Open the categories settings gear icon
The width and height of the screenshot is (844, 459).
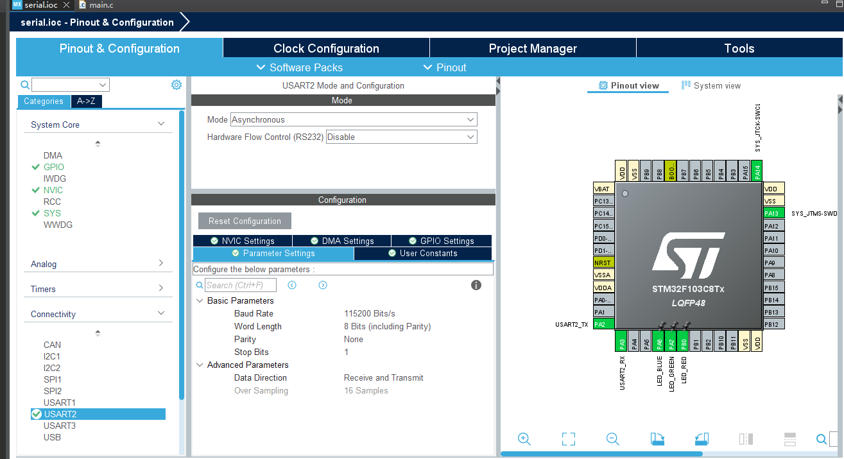(177, 85)
